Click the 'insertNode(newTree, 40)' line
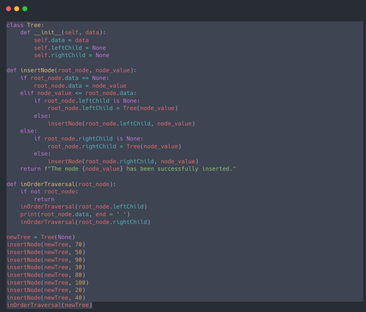This screenshot has height=312, width=366. 46,297
